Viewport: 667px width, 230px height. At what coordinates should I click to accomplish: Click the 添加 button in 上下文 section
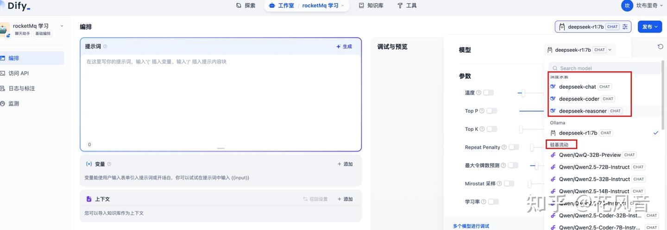[x=345, y=199]
